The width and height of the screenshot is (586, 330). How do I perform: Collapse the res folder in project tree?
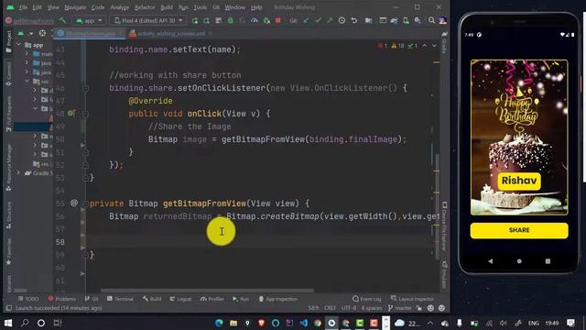tap(27, 81)
